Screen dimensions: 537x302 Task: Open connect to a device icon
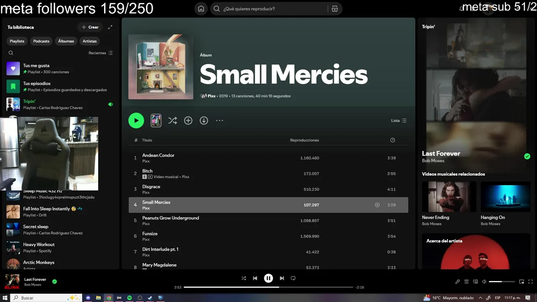pyautogui.click(x=475, y=282)
